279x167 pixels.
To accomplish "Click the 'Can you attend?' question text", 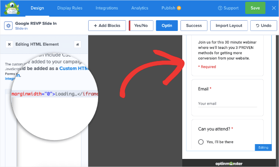I will click(x=214, y=129).
